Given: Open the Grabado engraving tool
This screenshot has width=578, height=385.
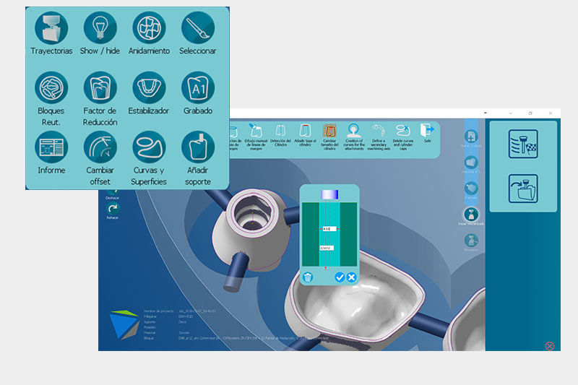Looking at the screenshot, I should [198, 87].
